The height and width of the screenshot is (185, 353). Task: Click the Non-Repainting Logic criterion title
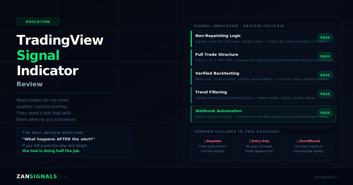click(218, 36)
